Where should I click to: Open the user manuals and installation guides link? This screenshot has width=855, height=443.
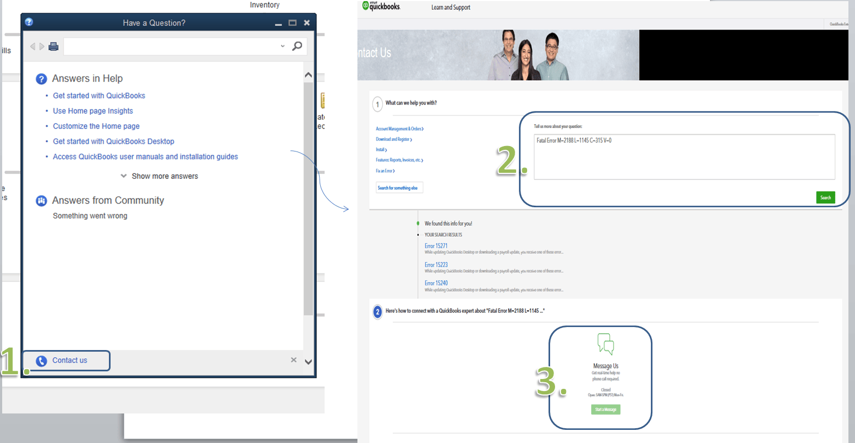(x=146, y=157)
